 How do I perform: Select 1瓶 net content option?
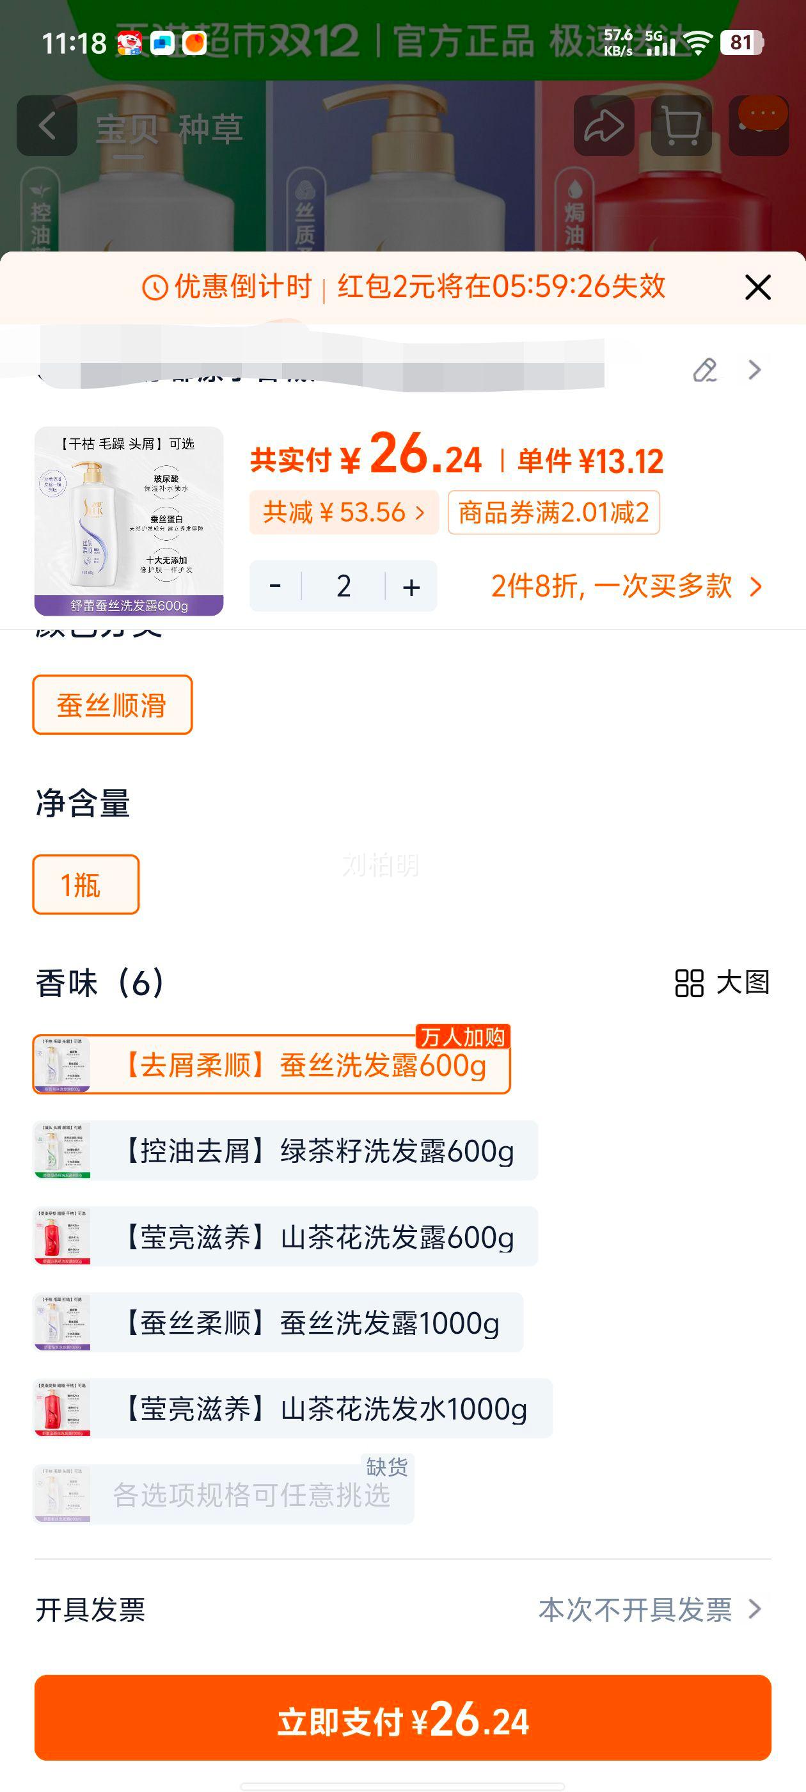[86, 884]
